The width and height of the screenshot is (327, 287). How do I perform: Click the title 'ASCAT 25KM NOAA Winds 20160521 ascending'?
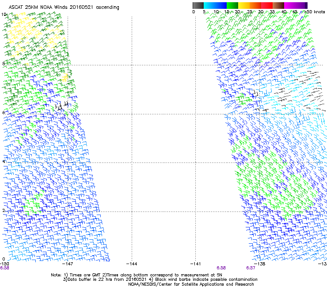coord(64,8)
